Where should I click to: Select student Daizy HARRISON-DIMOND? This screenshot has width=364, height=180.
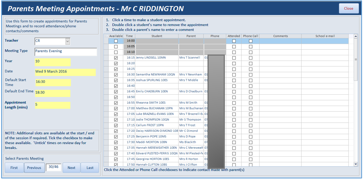click(157, 131)
